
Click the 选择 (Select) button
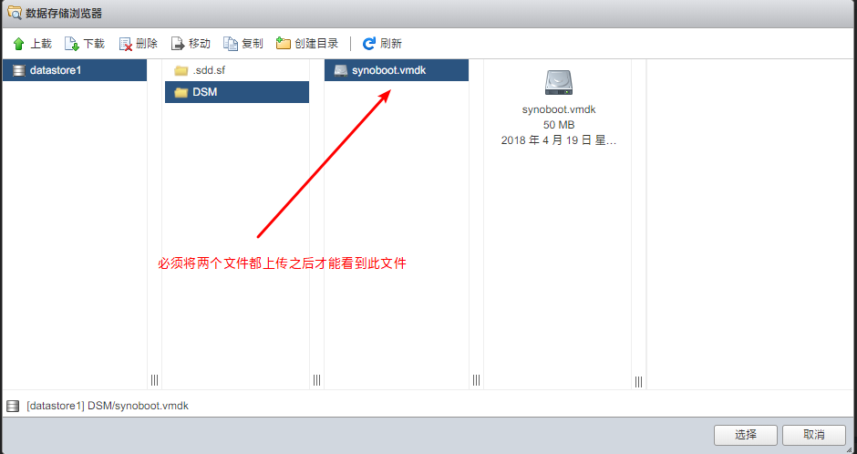point(746,435)
